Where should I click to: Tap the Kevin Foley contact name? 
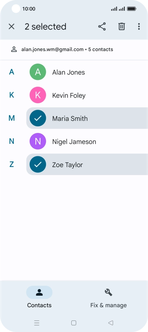pos(69,96)
